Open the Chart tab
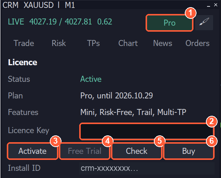 click(128, 43)
